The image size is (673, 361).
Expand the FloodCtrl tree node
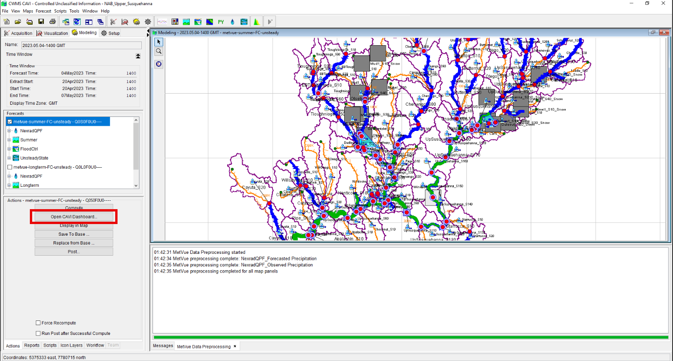click(x=9, y=149)
